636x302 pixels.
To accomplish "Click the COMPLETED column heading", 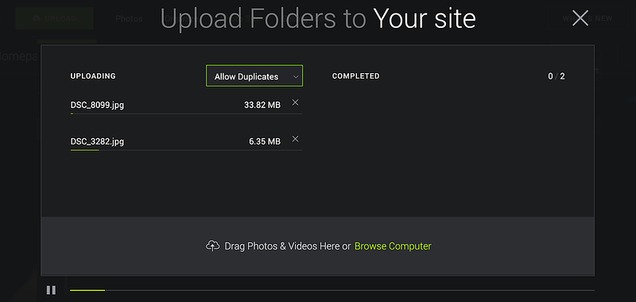I will 355,76.
